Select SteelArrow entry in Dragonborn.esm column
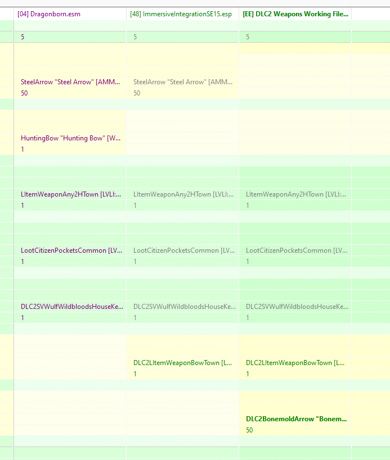The height and width of the screenshot is (460, 390). click(x=70, y=82)
